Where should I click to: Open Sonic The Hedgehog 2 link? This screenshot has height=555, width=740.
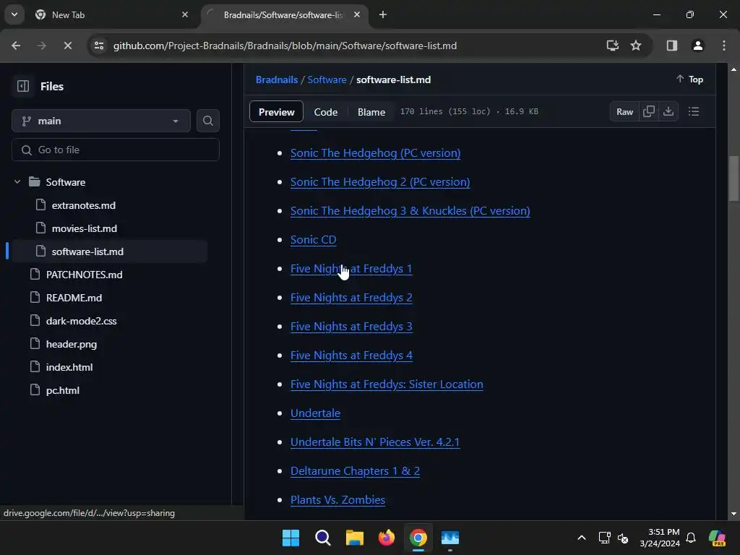click(x=380, y=181)
